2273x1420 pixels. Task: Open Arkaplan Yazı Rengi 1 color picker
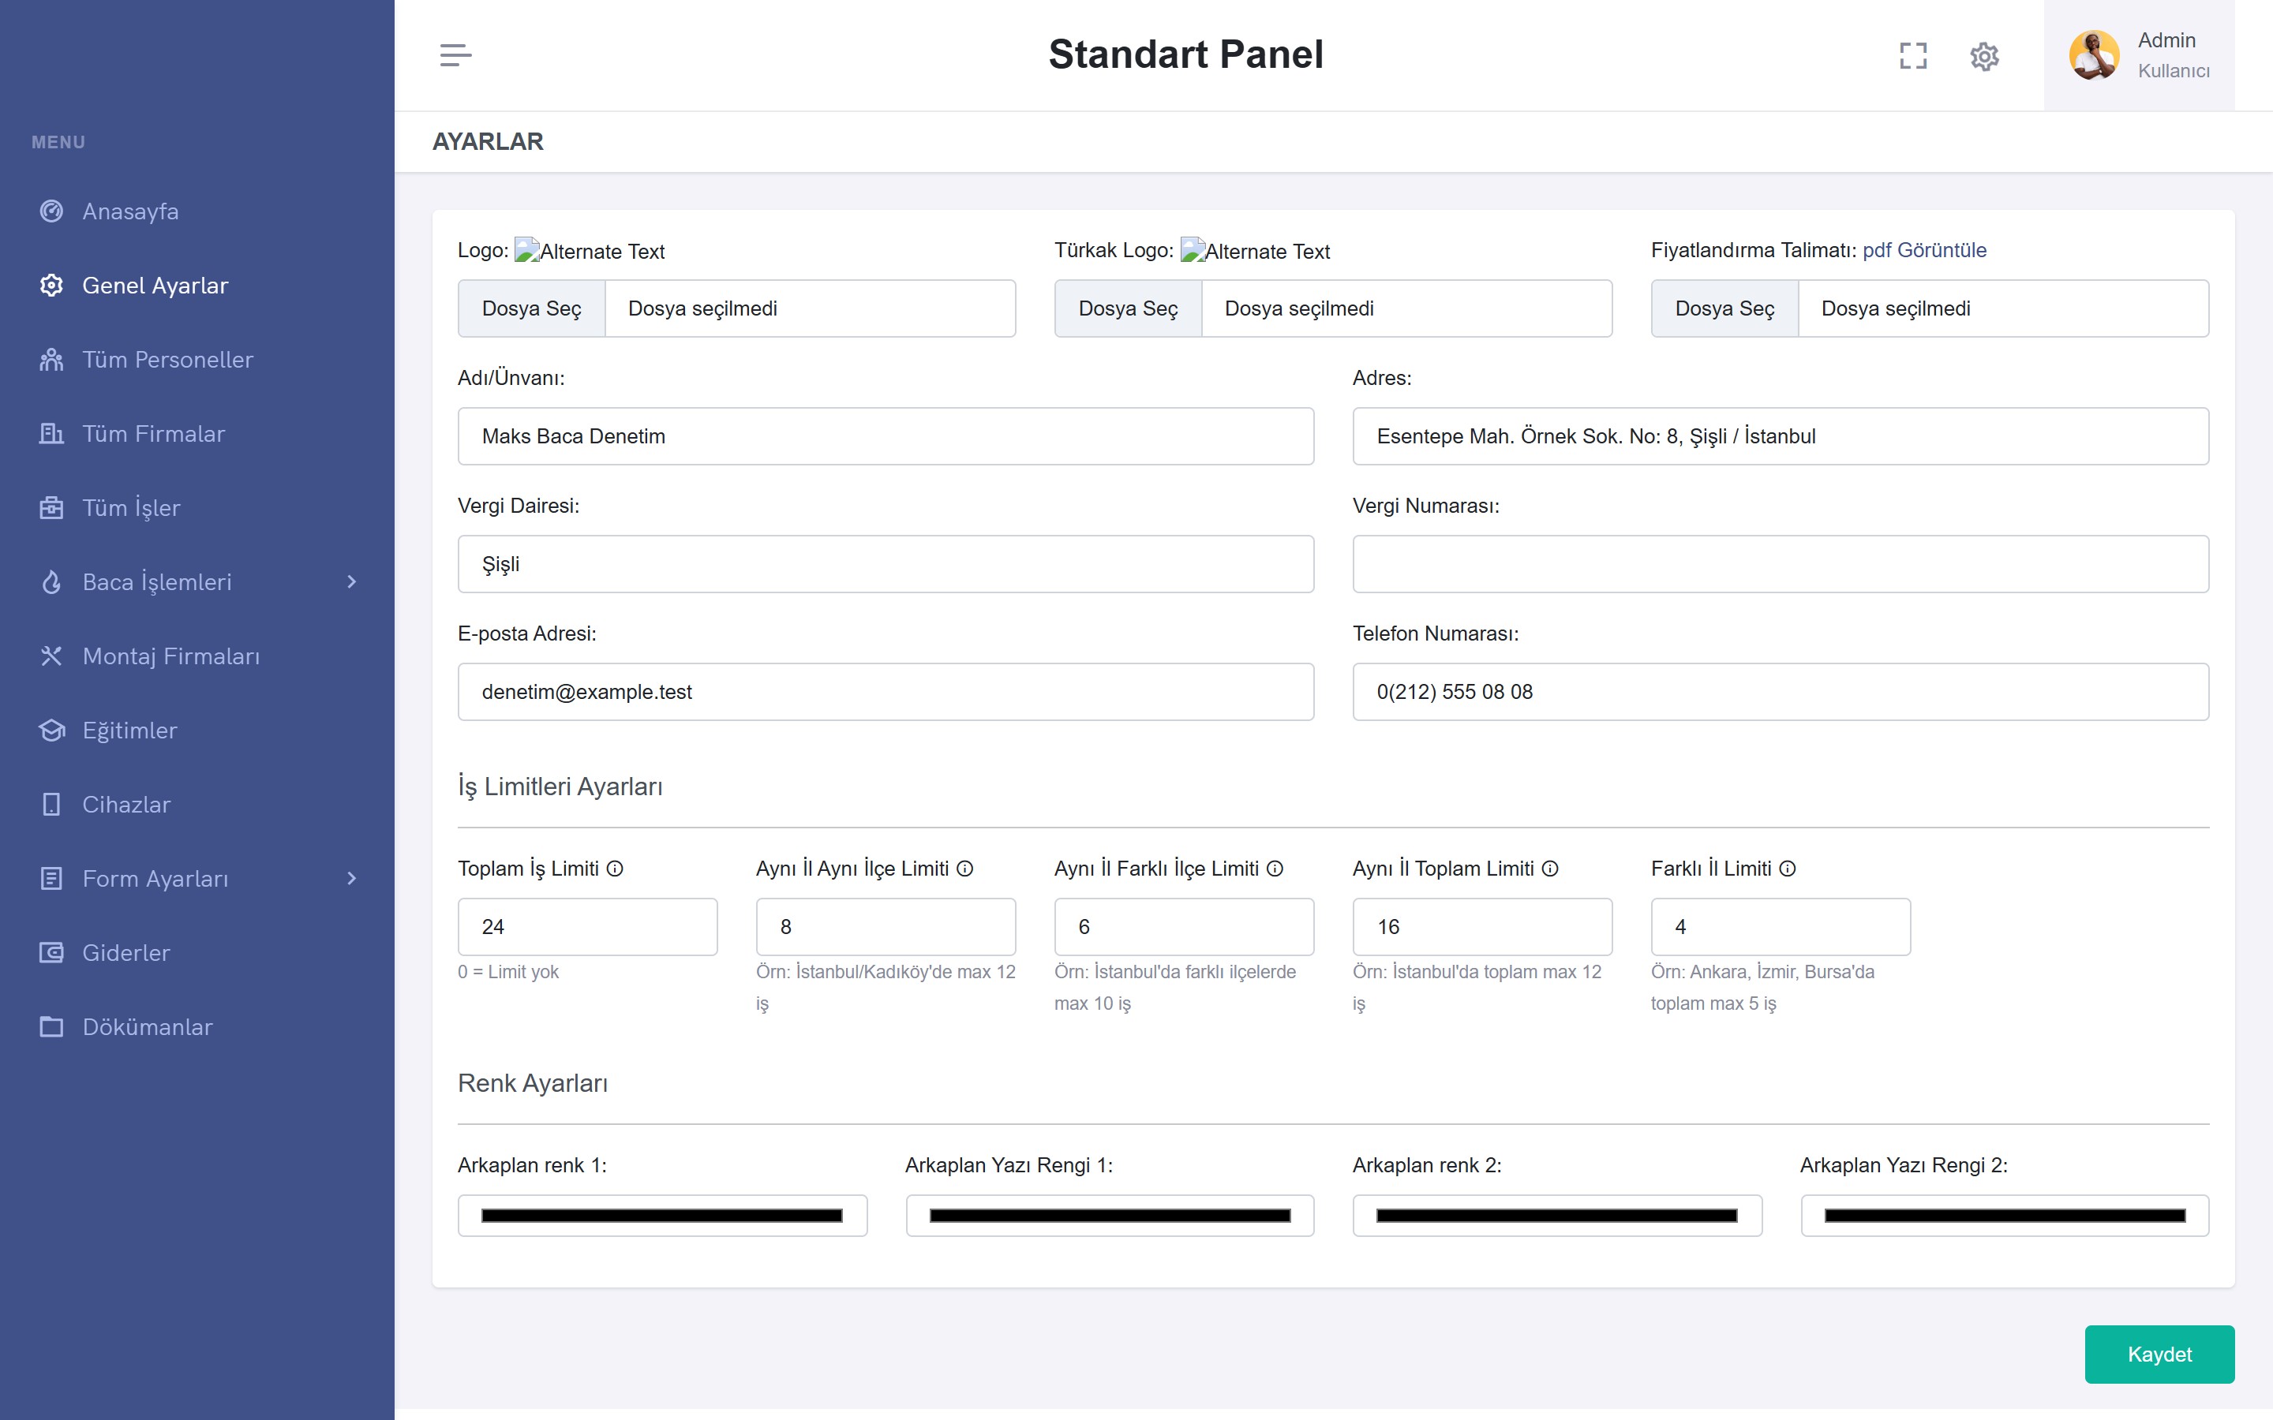tap(1109, 1215)
